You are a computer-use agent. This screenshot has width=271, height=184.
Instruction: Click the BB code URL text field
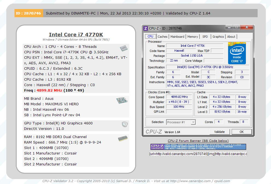[198, 154]
